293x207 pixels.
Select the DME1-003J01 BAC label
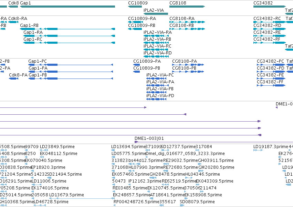[x=149, y=138]
